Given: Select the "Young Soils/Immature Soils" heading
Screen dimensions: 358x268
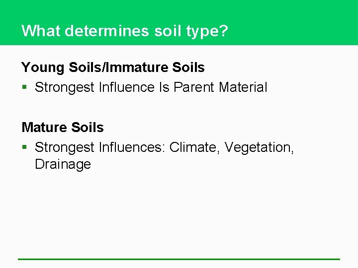Looking at the screenshot, I should click(x=113, y=67).
